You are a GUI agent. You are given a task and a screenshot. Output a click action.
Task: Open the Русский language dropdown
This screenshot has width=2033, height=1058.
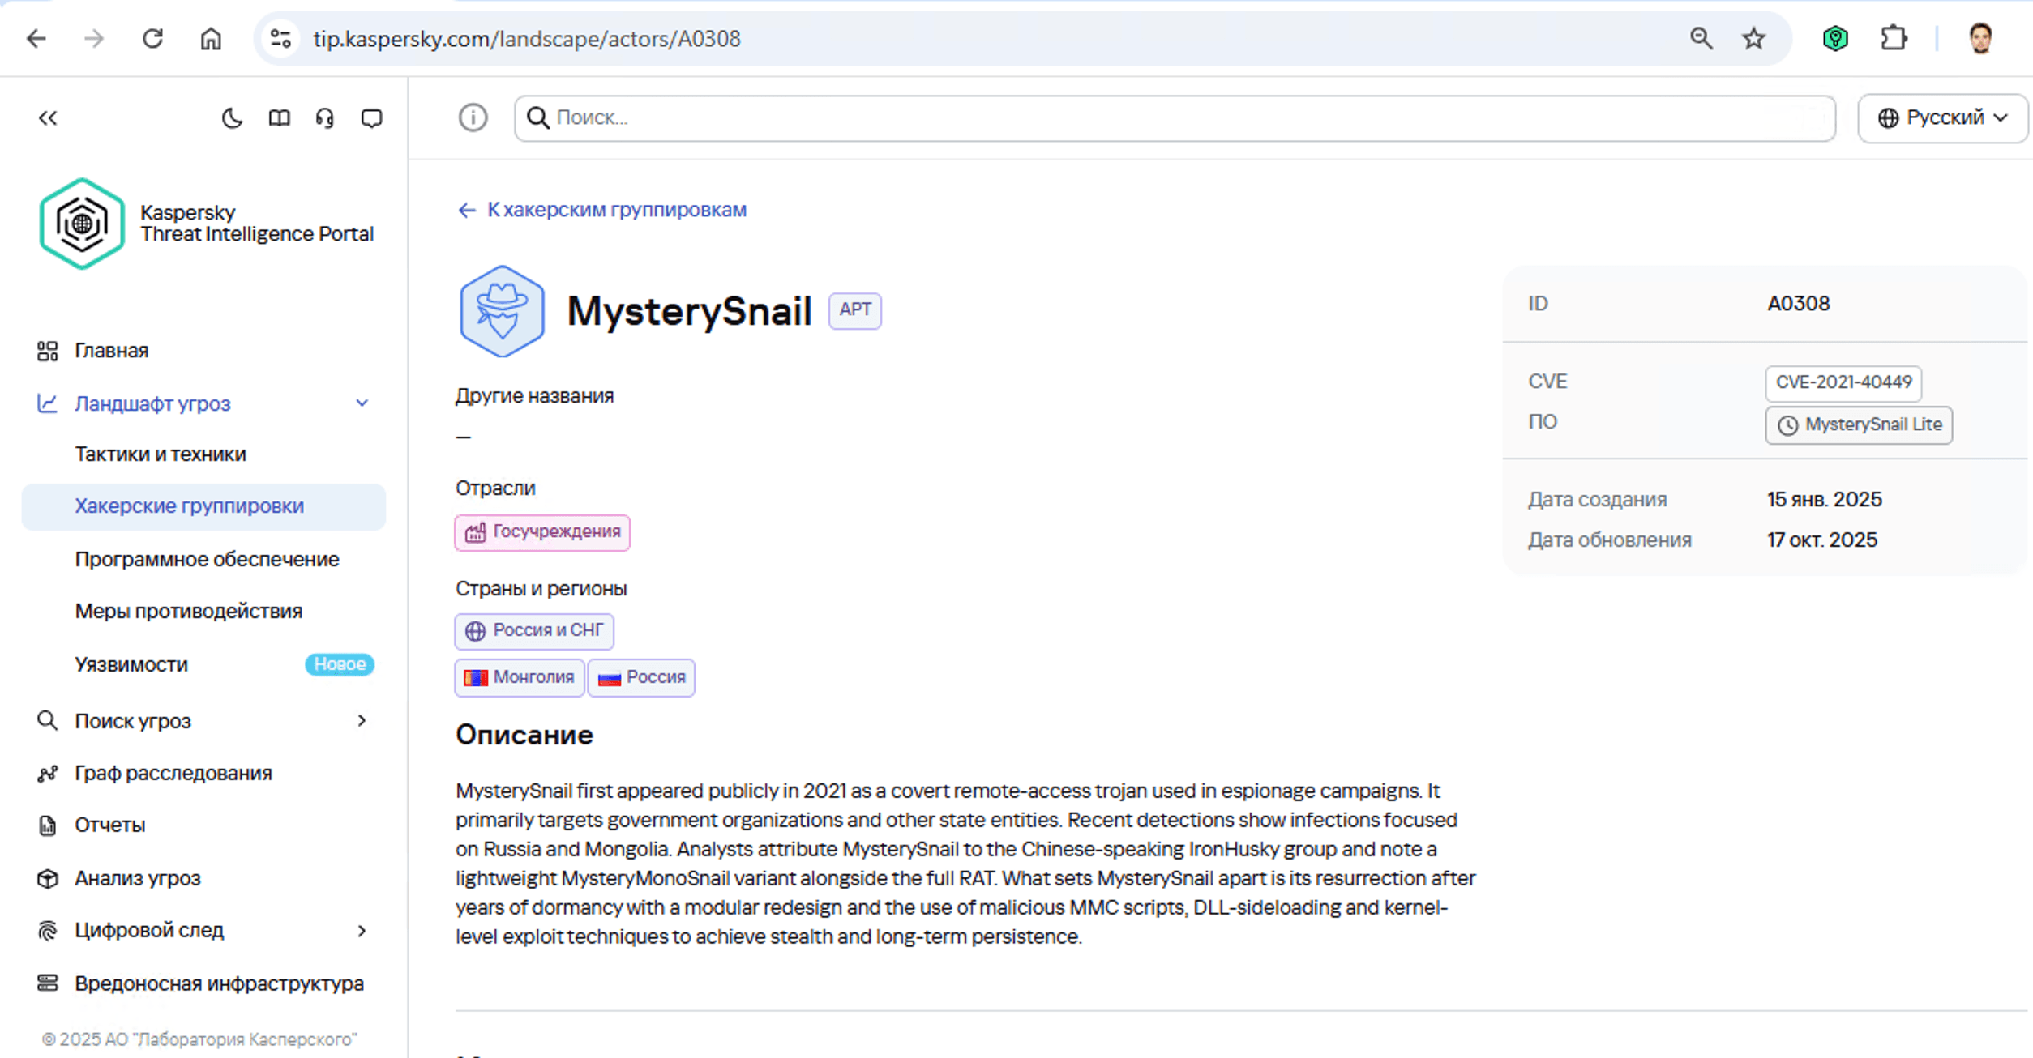1942,118
